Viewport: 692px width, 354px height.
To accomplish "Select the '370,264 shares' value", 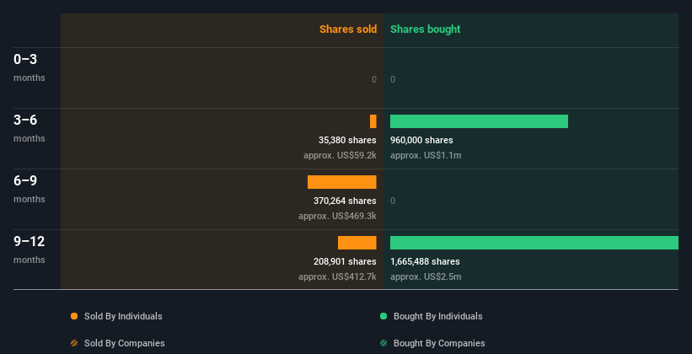I will [345, 201].
